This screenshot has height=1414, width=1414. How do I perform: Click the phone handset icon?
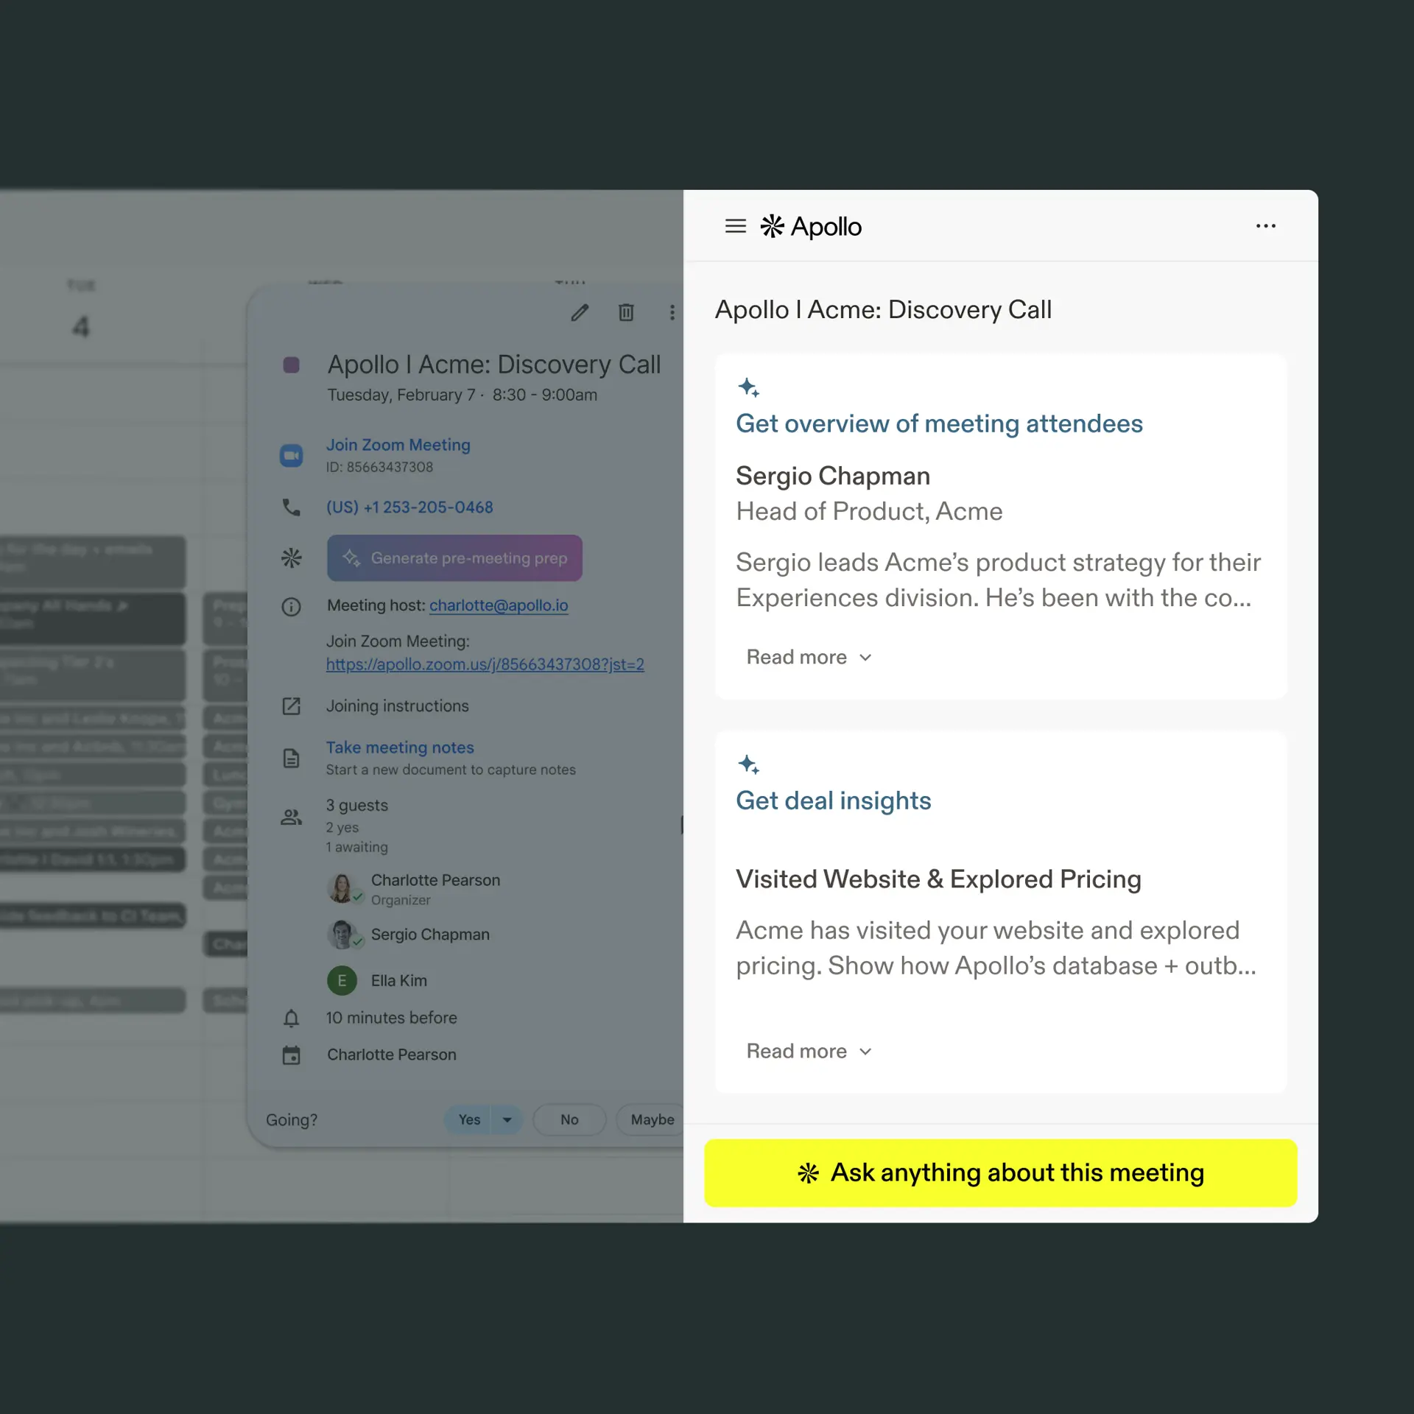click(292, 507)
